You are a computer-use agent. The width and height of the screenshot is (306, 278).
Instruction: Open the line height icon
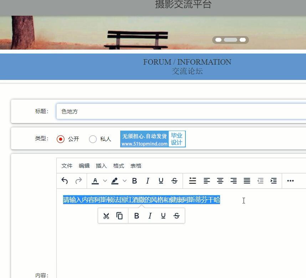(193, 181)
